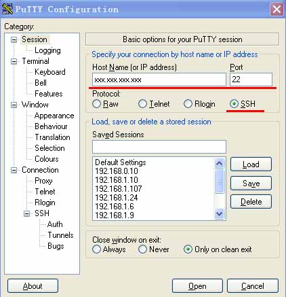Collapse the SSH subtree node
This screenshot has height=297, width=286.
[26, 213]
